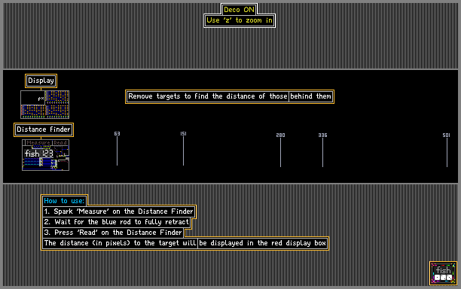Select the target line labeled 336
Viewport: 461px width, 289px height.
click(x=322, y=150)
